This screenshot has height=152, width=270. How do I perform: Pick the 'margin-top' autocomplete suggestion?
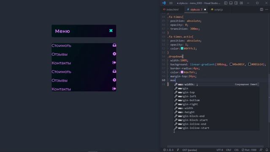pyautogui.click(x=216, y=92)
